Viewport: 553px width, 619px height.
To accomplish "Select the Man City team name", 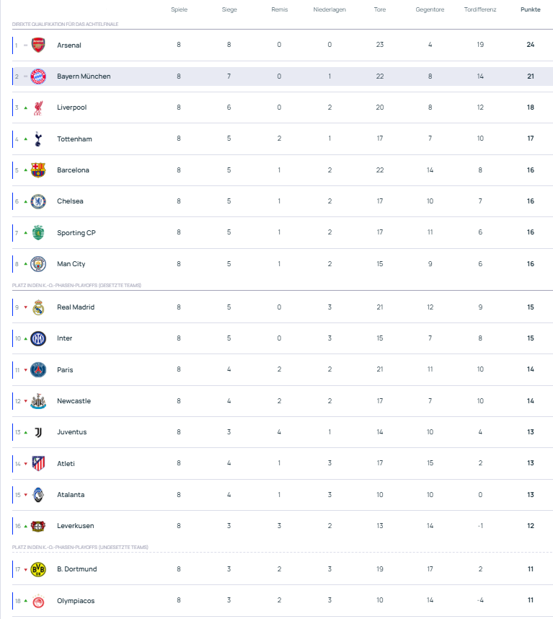I will pyautogui.click(x=71, y=264).
